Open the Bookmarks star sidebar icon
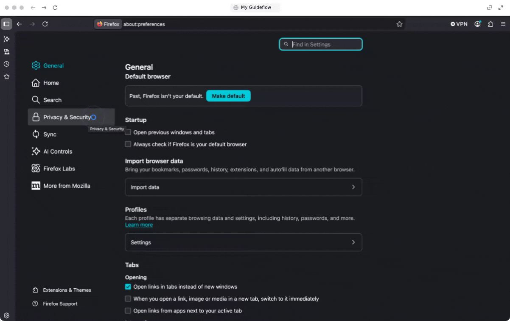510x321 pixels. tap(6, 77)
